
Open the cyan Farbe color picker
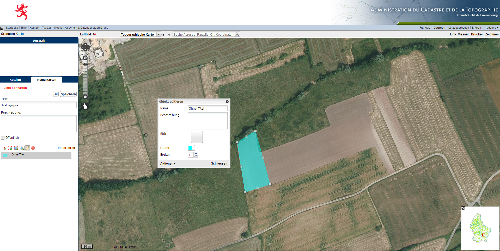tap(191, 148)
